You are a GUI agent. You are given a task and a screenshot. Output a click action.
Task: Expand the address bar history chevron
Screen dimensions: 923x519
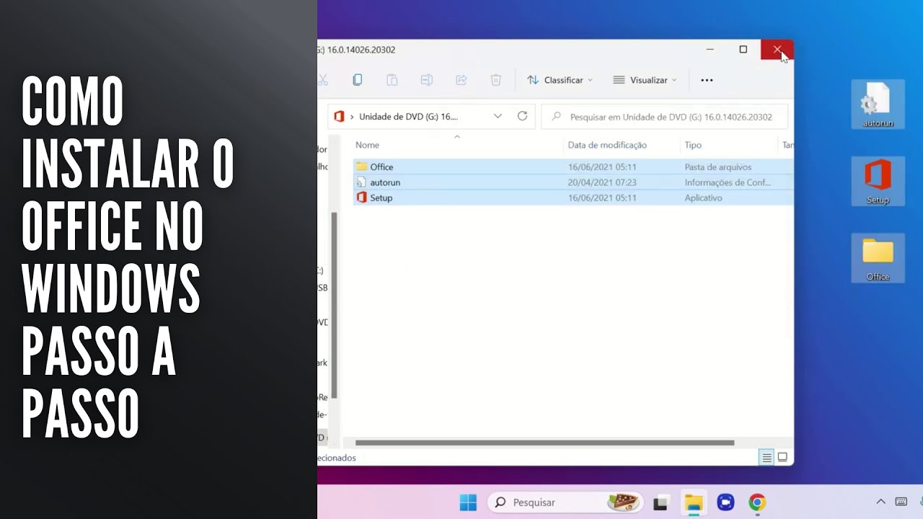pyautogui.click(x=498, y=116)
